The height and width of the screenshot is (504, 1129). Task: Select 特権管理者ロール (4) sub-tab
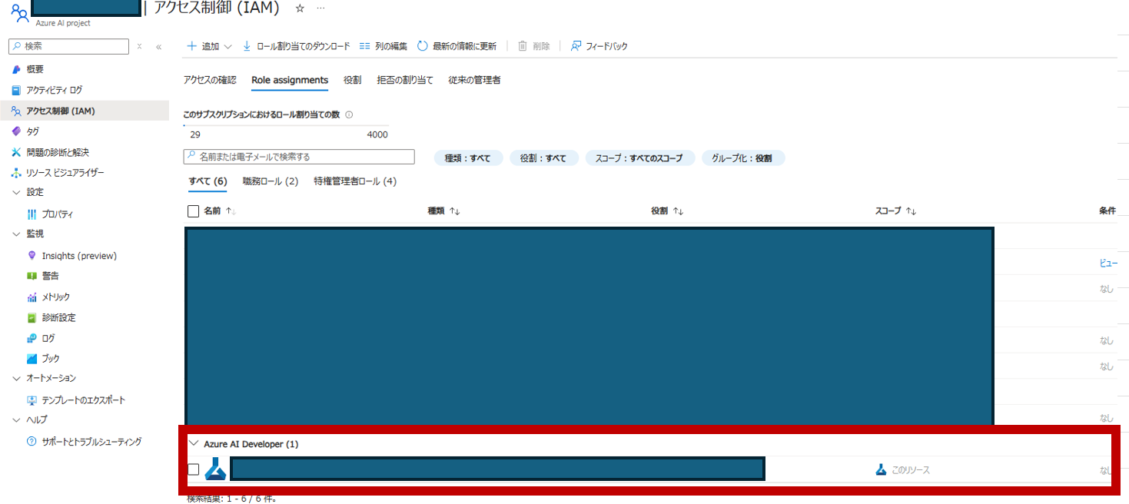[355, 181]
